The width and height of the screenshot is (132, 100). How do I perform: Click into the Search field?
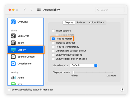tap(110, 10)
